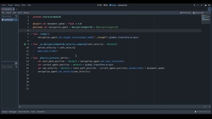Run the project with the Play button
212x119 pixels.
coord(194,5)
